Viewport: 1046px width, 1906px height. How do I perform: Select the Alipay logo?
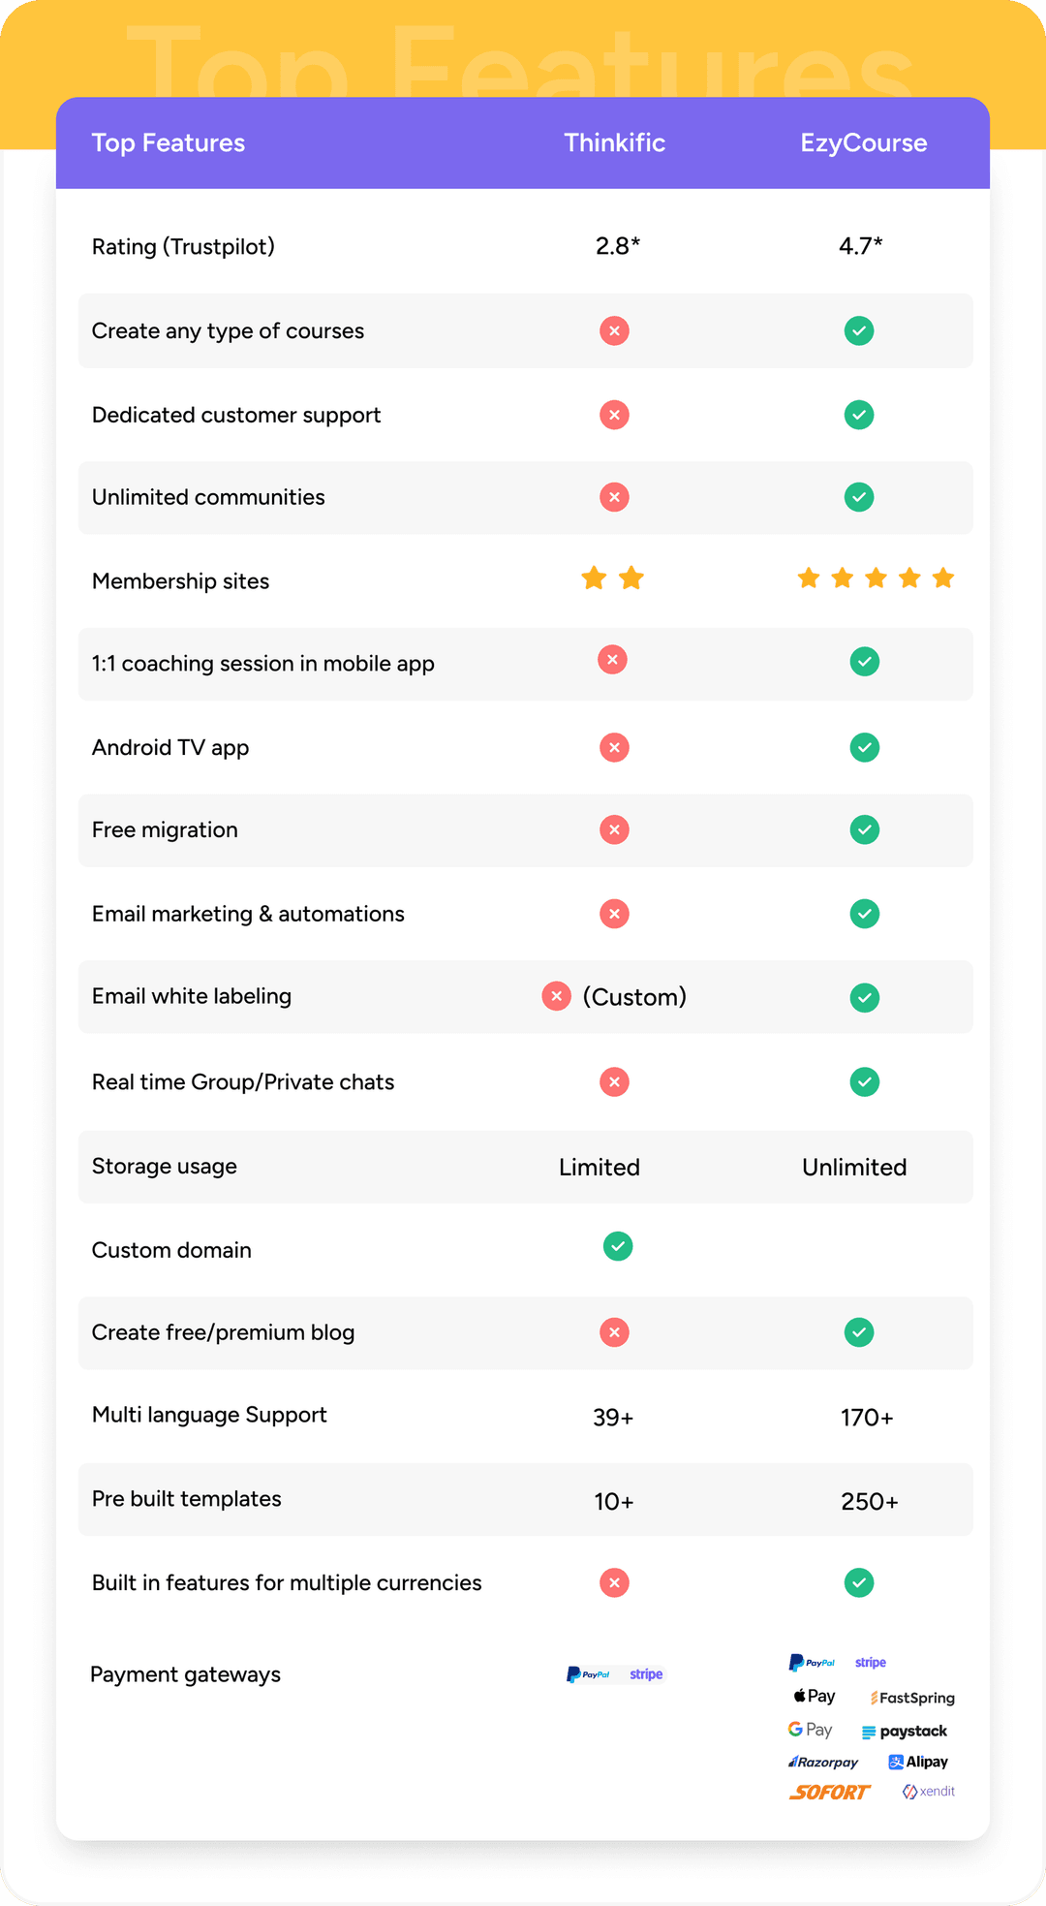click(918, 1762)
